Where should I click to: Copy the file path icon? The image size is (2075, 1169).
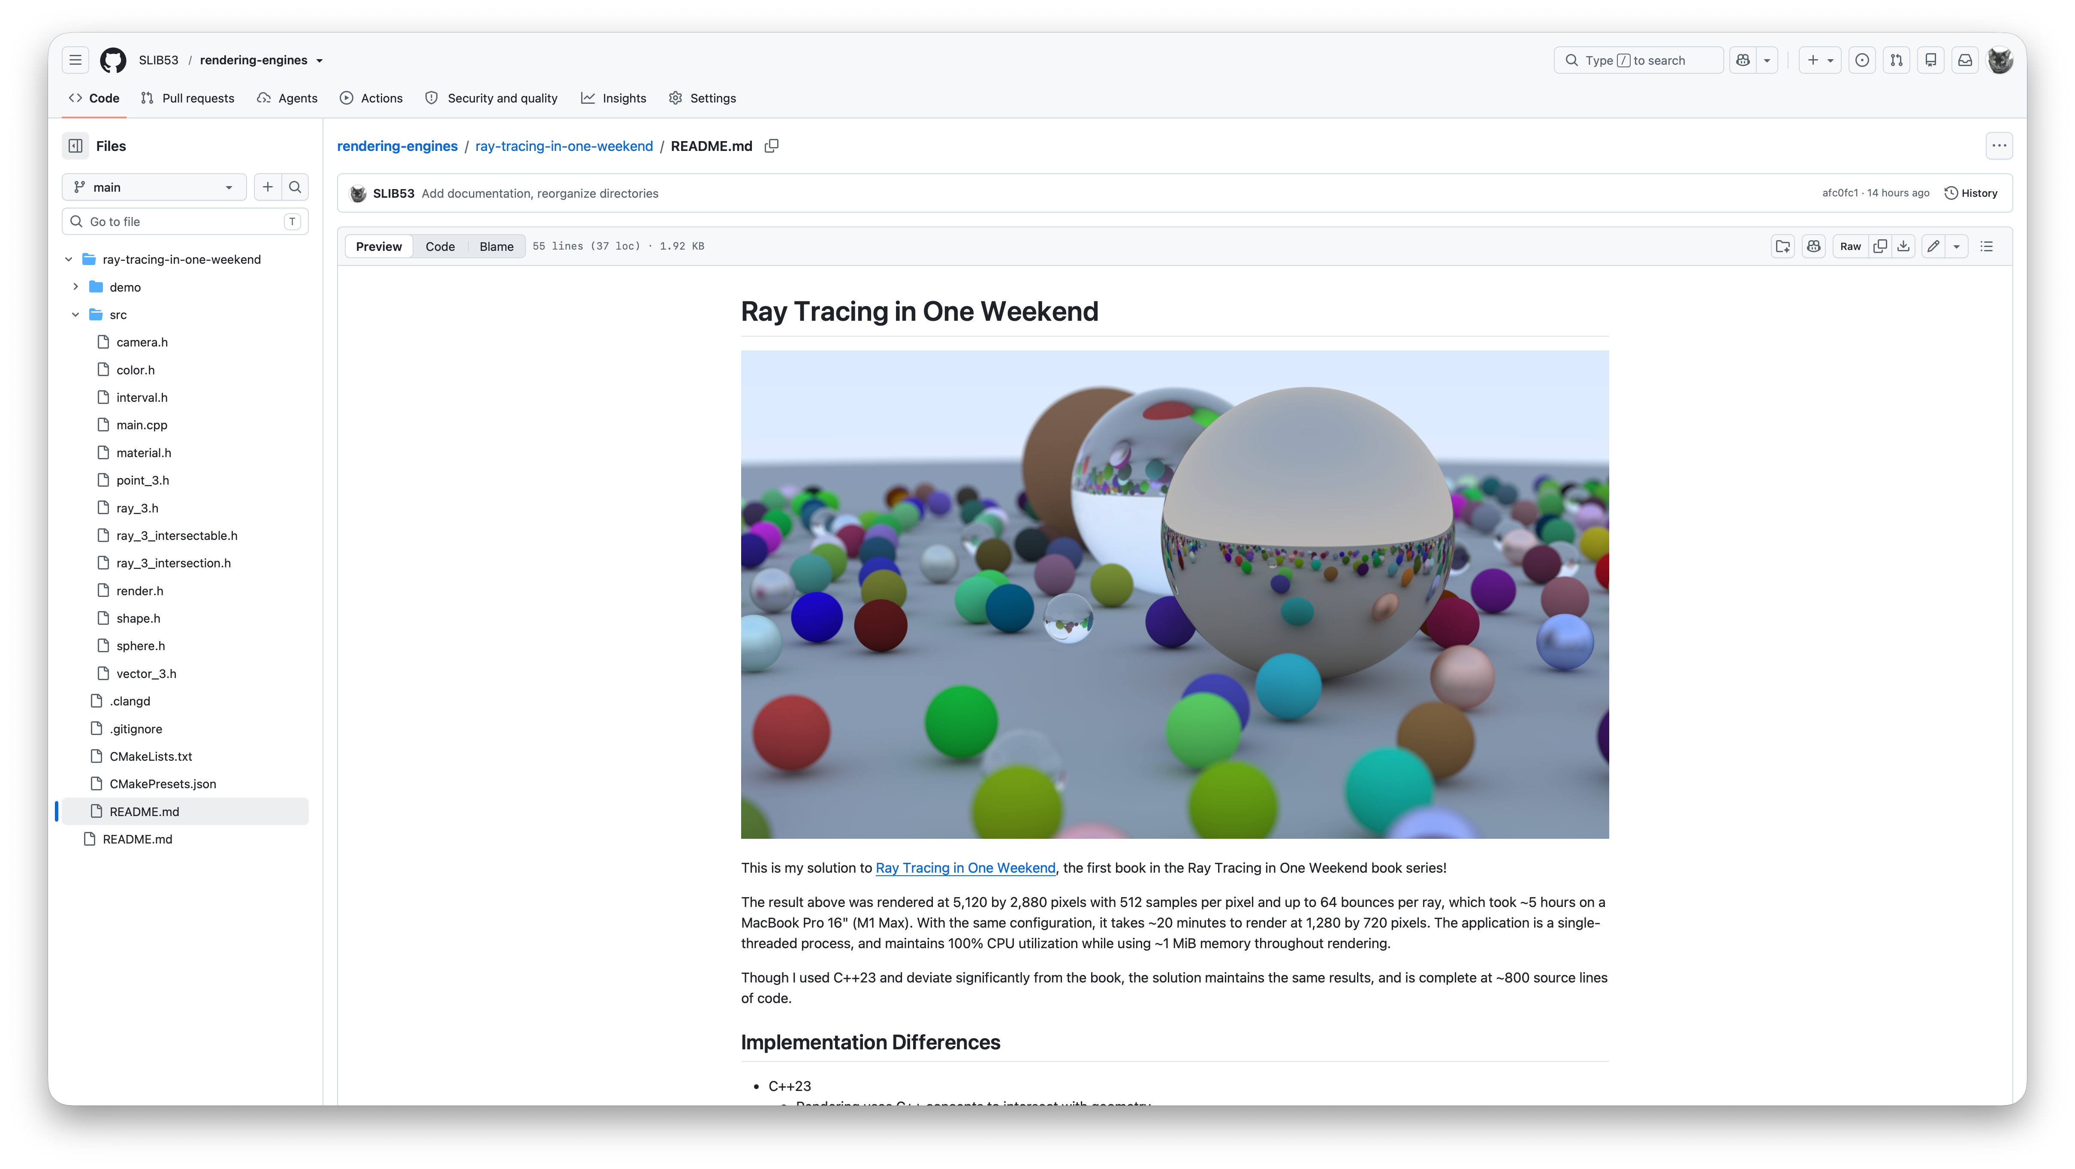772,146
